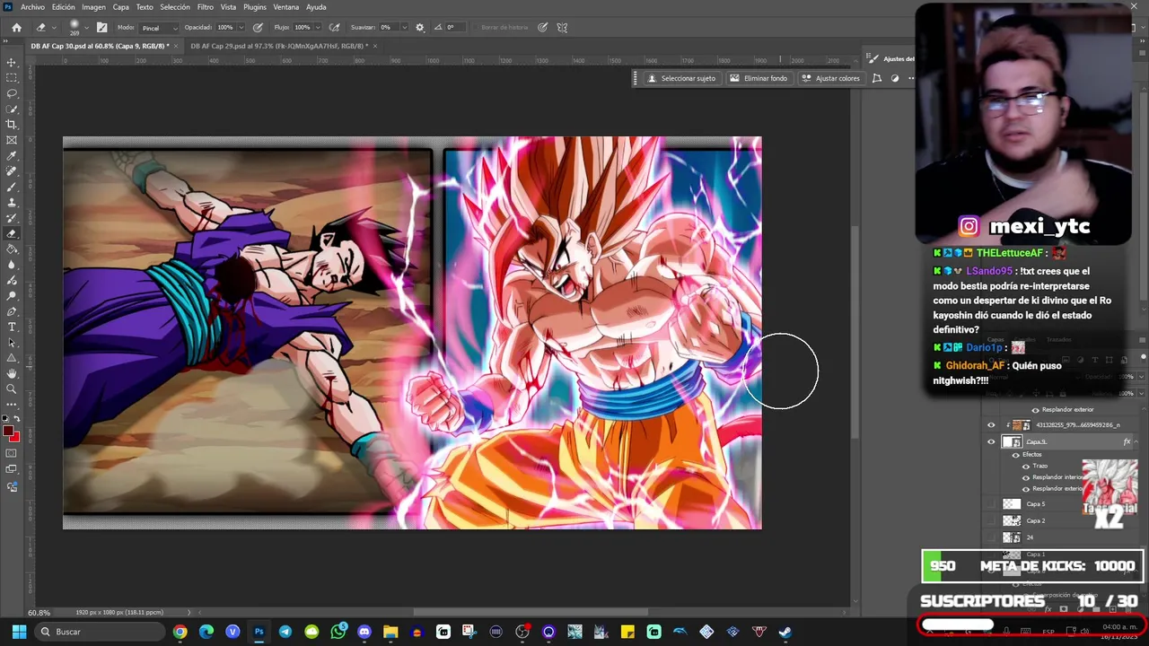Open the brush preset picker dropdown
1149x646 pixels.
pos(89,28)
